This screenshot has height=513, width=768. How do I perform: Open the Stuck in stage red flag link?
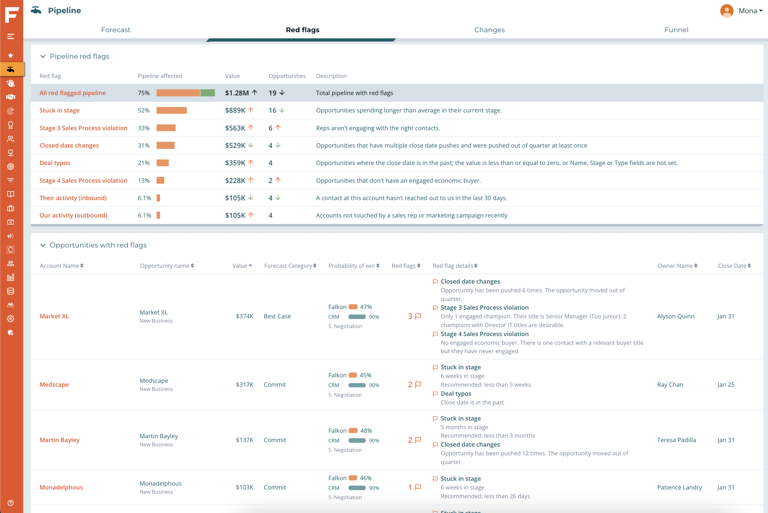pos(60,110)
